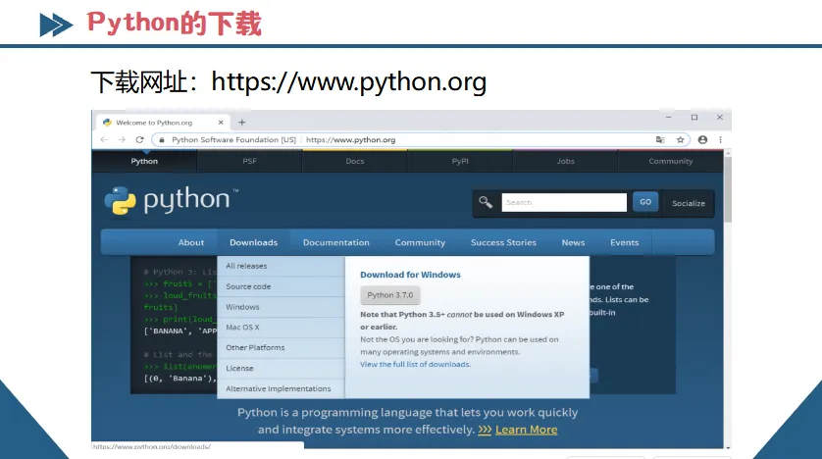Choose Alternative Implementations in Downloads submenu
Screen dimensions: 822x459
[281, 388]
